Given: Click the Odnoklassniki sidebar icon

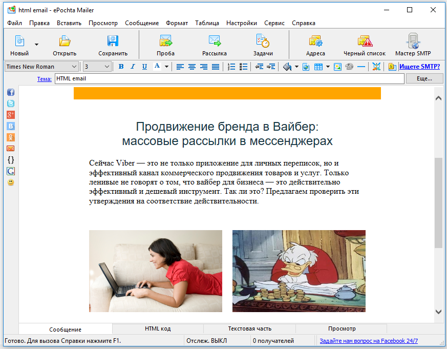Looking at the screenshot, I should click(11, 137).
